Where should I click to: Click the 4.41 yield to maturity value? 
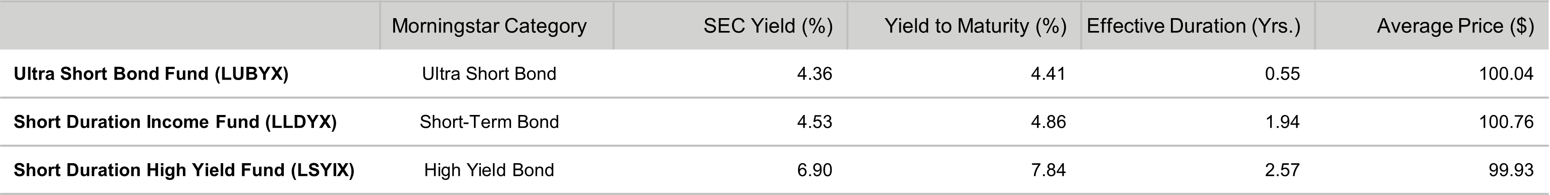1047,74
